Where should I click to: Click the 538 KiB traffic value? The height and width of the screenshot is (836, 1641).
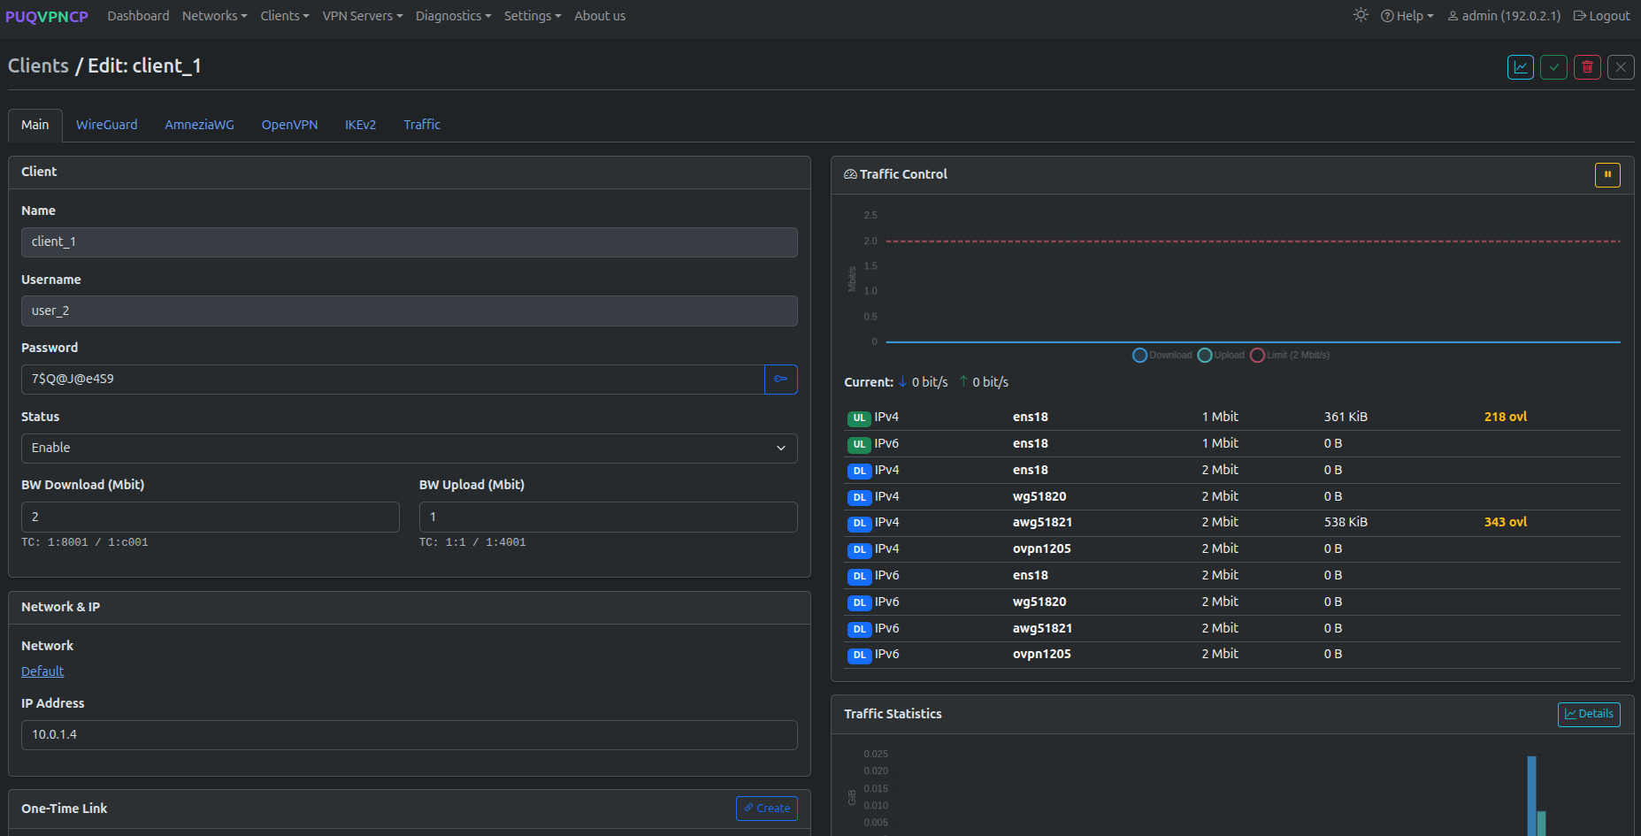point(1346,522)
